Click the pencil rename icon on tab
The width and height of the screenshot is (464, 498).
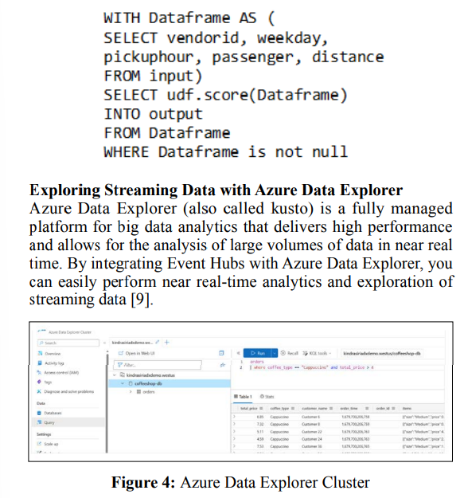tap(158, 342)
